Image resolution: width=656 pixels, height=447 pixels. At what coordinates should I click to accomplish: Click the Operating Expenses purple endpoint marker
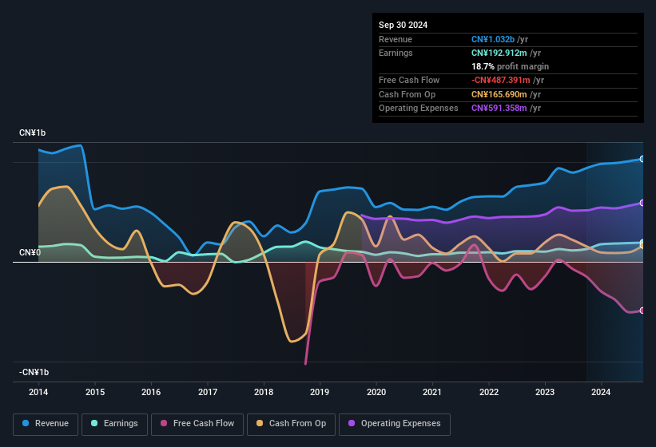tap(642, 203)
